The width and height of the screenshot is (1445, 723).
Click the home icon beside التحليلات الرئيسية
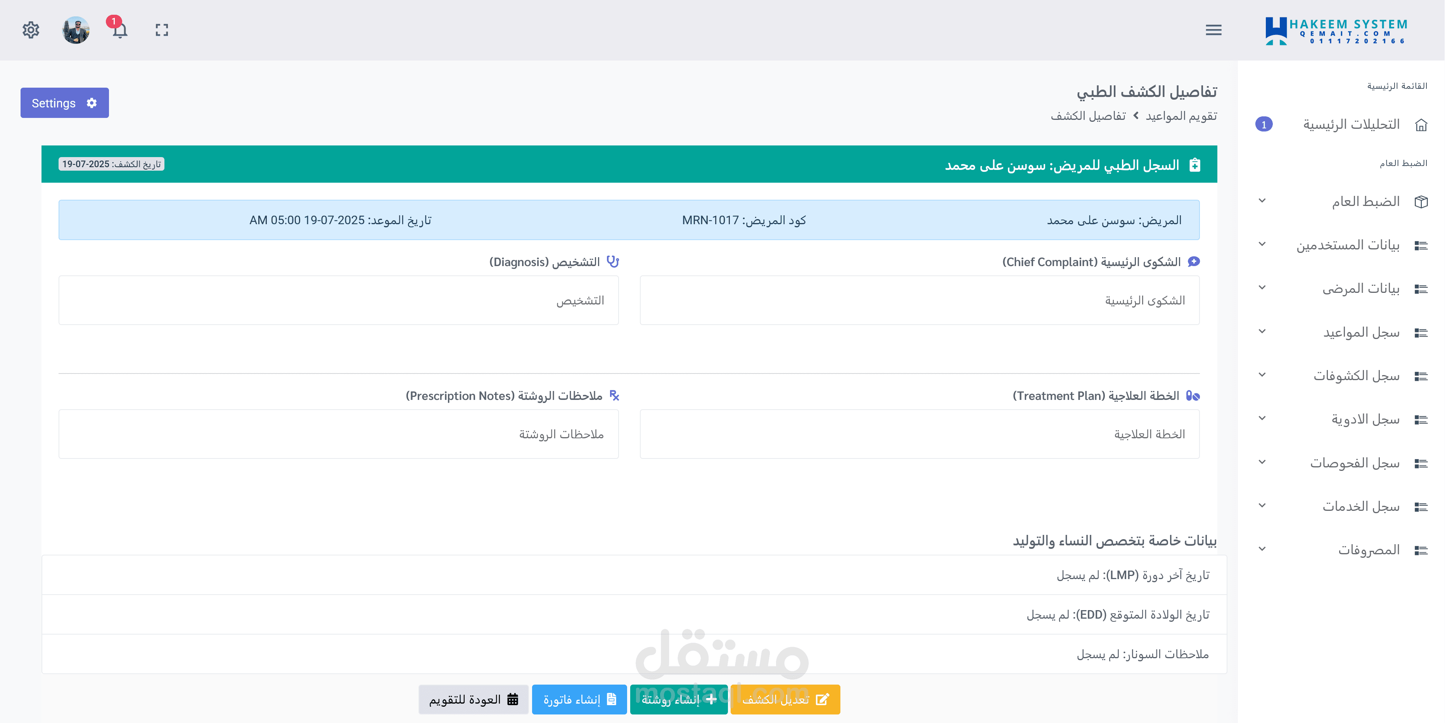[x=1421, y=125]
